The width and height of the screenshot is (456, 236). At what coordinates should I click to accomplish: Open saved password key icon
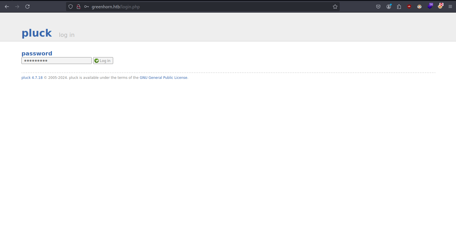(x=86, y=7)
